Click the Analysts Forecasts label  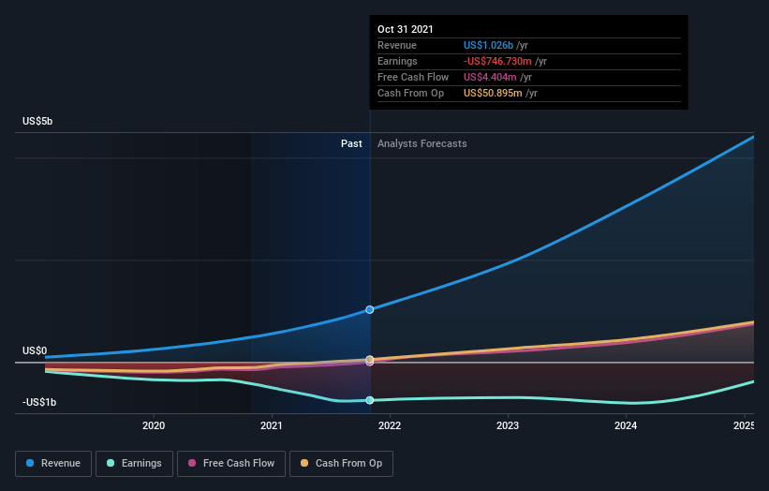click(422, 143)
